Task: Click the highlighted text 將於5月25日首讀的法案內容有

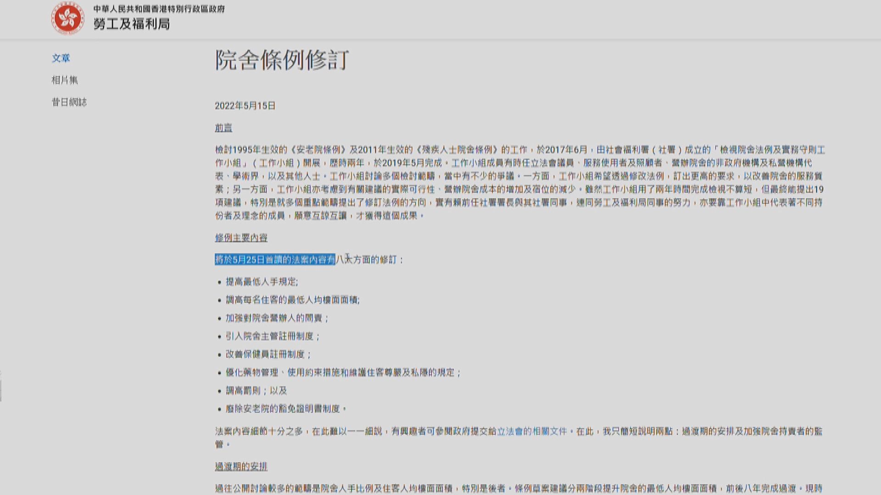Action: 275,260
